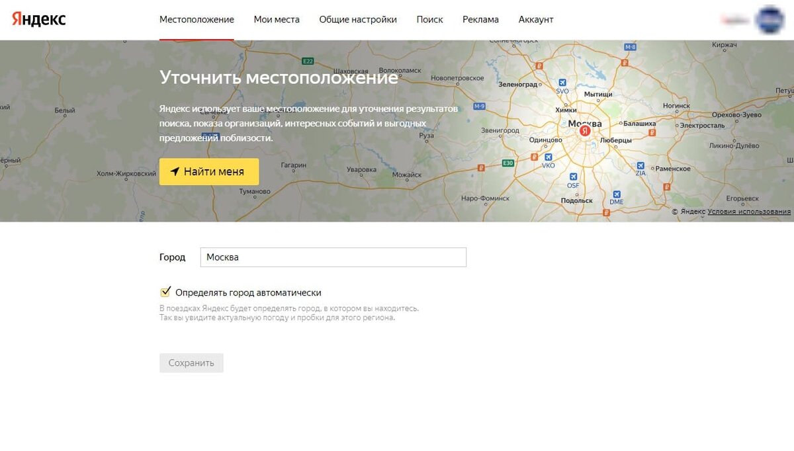Click the Раменское label on map

(x=673, y=169)
